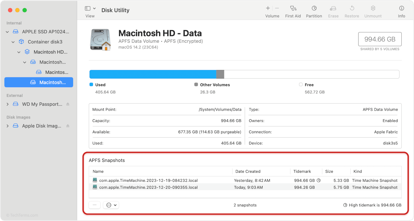Remove a volume with the toolbar minus icon

277,8
